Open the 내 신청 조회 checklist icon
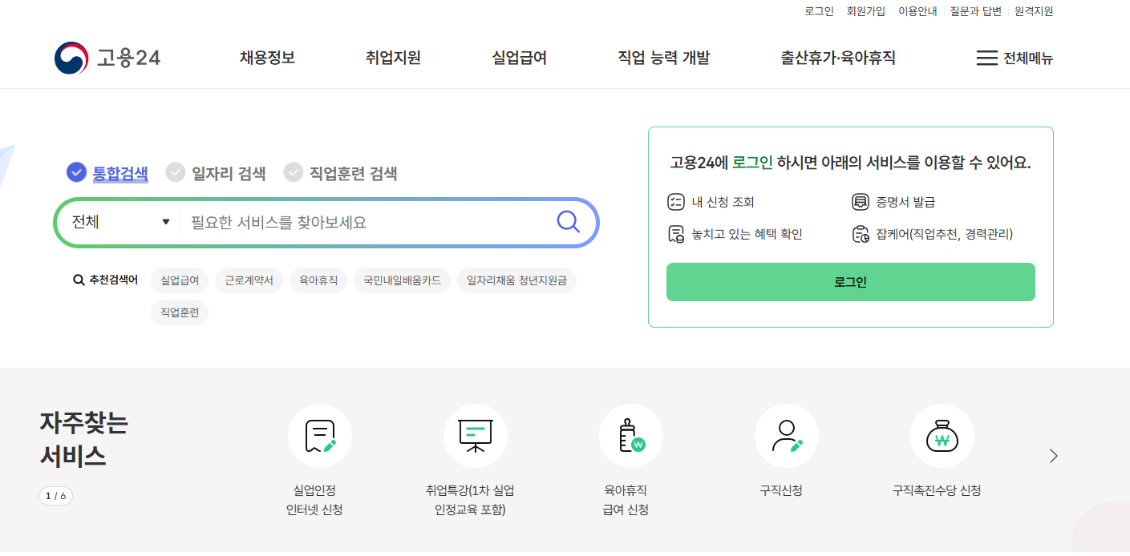This screenshot has width=1130, height=556. coord(678,202)
